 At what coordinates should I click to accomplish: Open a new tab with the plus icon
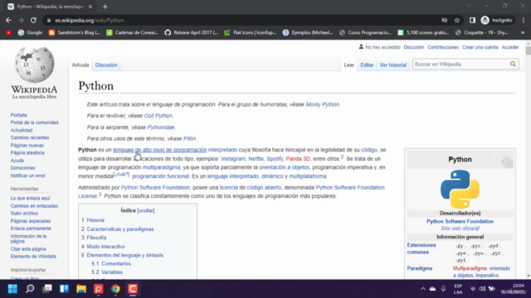105,7
